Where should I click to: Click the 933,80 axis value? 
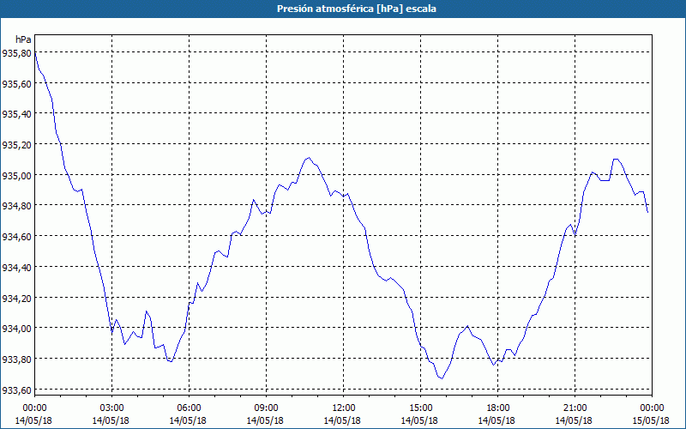click(x=16, y=359)
